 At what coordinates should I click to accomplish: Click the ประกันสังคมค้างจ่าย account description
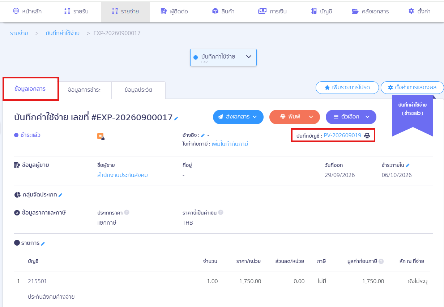(51, 297)
